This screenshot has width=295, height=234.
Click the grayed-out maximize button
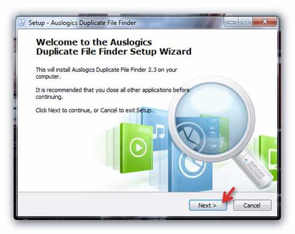pos(245,22)
